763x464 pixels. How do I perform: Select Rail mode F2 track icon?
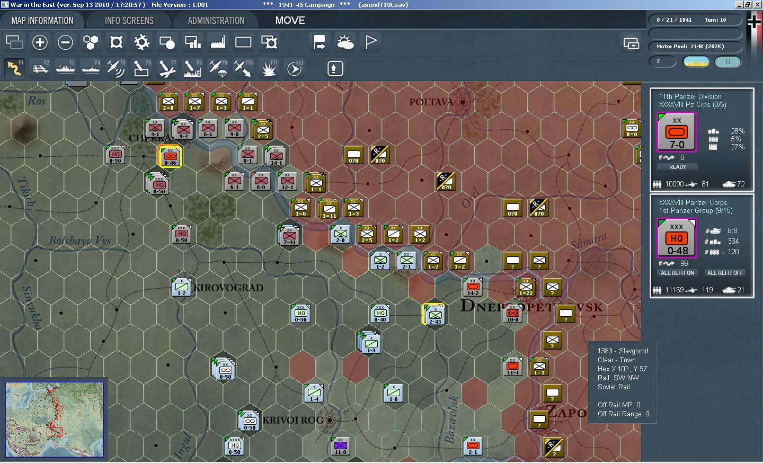pyautogui.click(x=40, y=68)
